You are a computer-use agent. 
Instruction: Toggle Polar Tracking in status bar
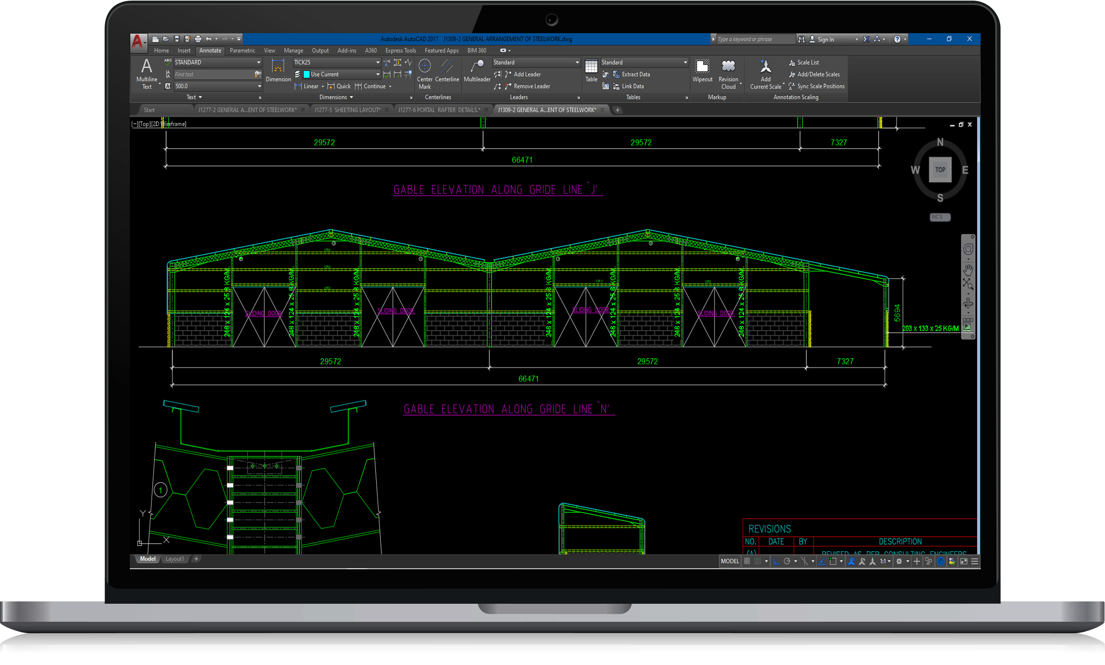click(x=787, y=561)
